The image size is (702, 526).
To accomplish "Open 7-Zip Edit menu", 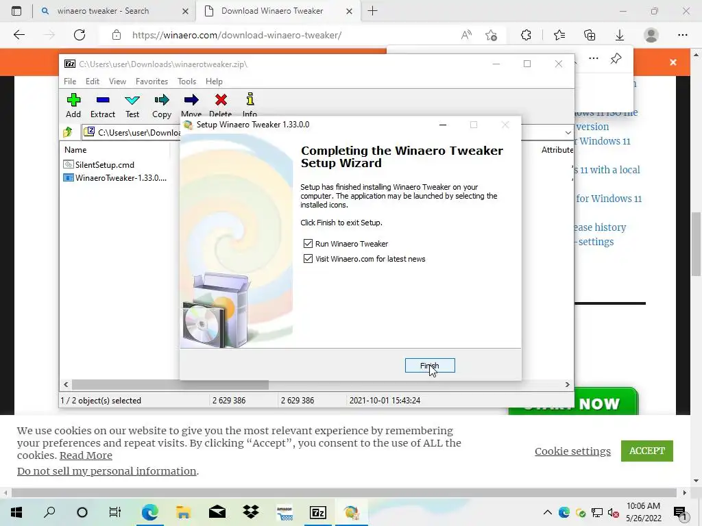I will click(93, 82).
